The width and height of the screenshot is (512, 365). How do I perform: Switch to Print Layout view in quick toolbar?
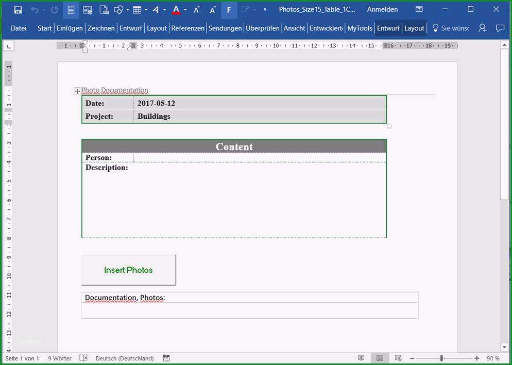coord(71,10)
